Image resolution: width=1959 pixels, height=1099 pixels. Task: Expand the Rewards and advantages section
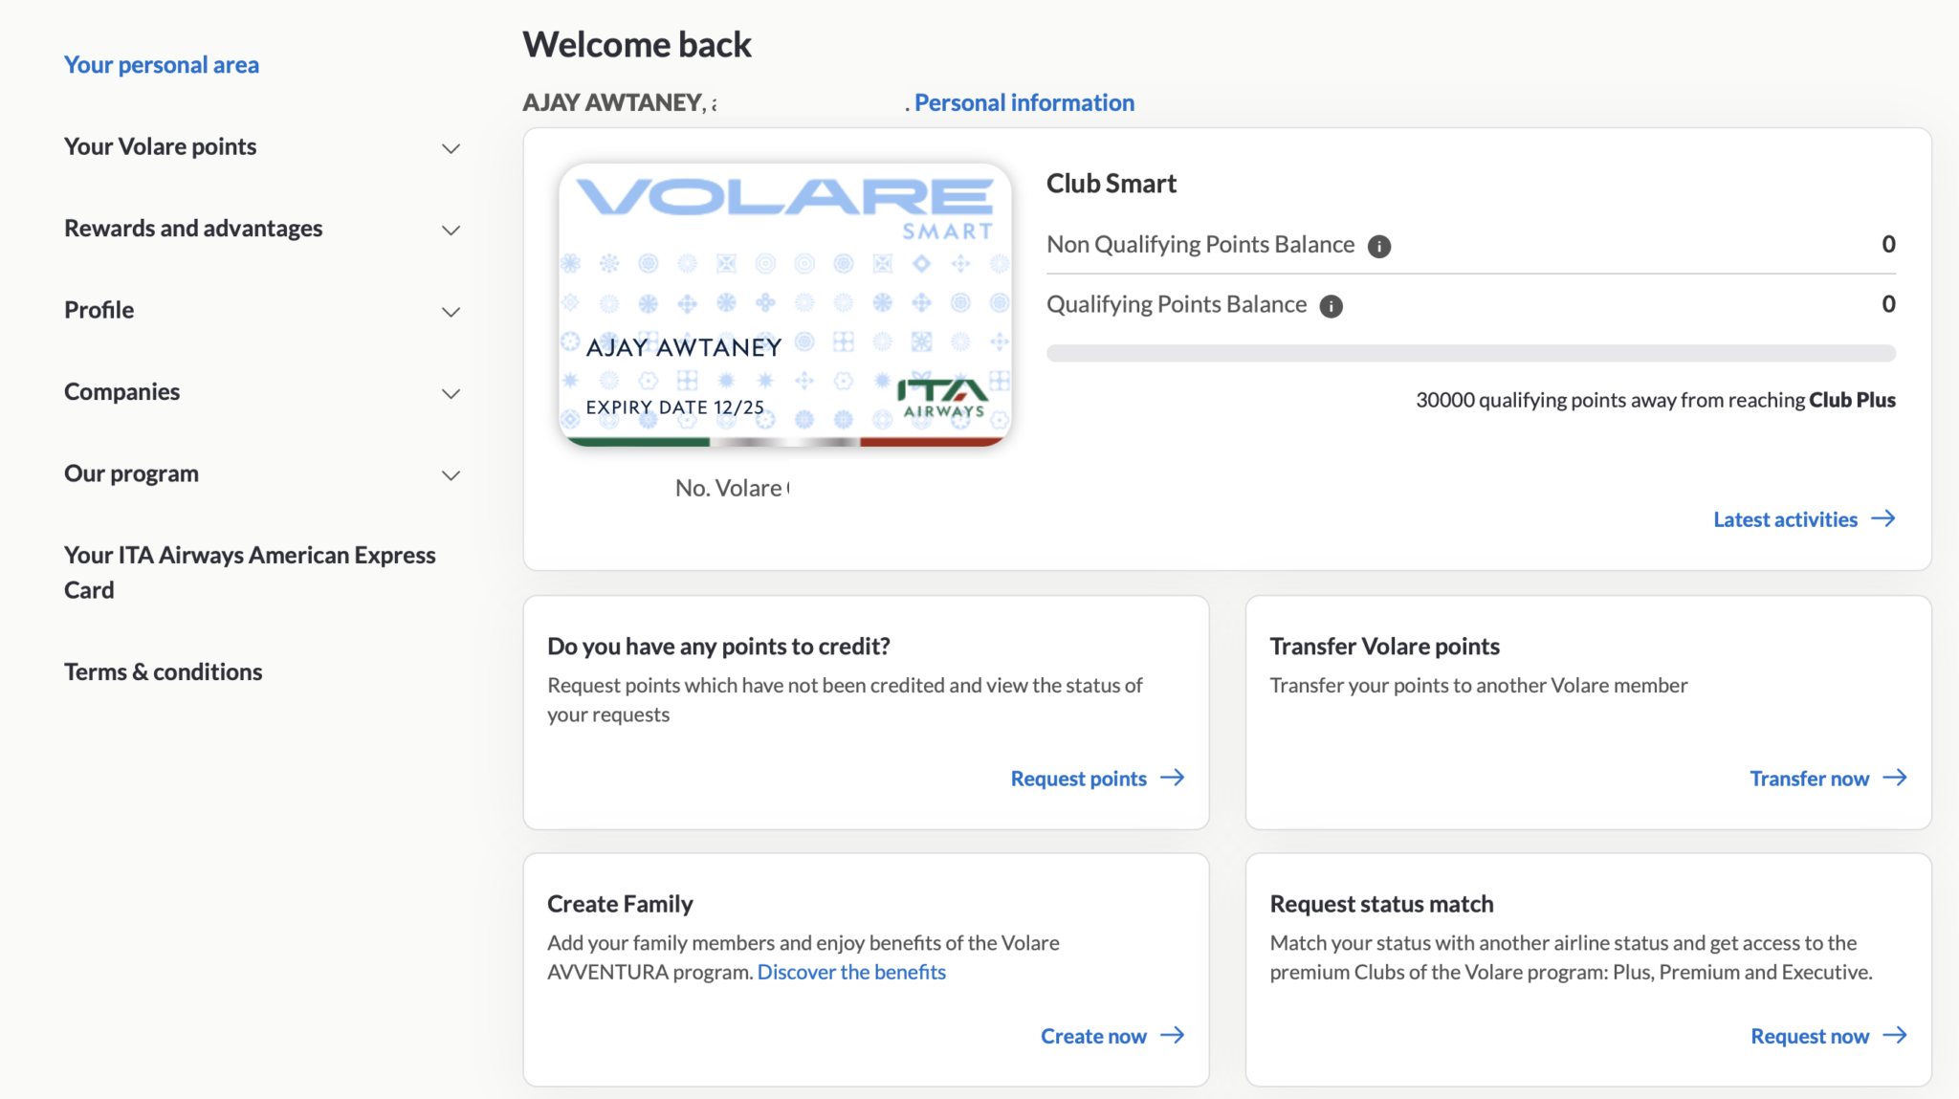[x=451, y=230]
